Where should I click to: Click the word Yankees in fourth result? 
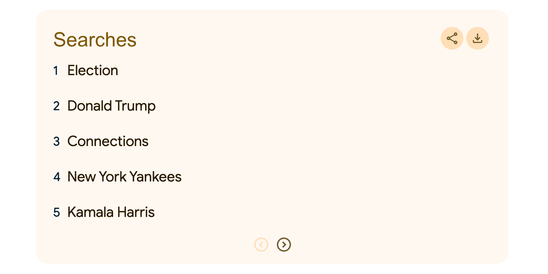[155, 177]
